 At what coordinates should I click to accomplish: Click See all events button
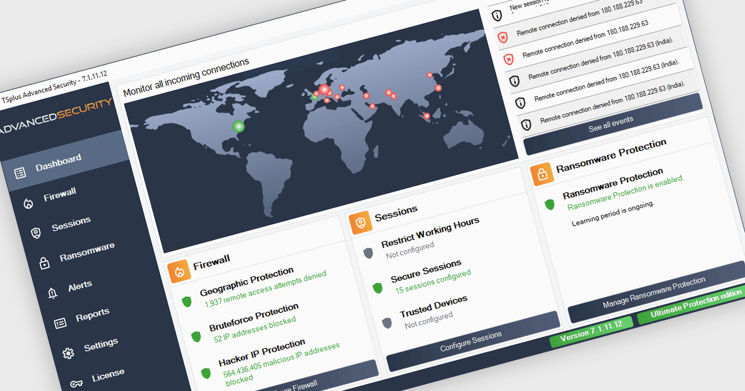pyautogui.click(x=613, y=124)
